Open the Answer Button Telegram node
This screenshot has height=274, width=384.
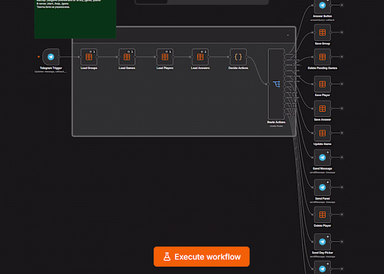pyautogui.click(x=323, y=5)
